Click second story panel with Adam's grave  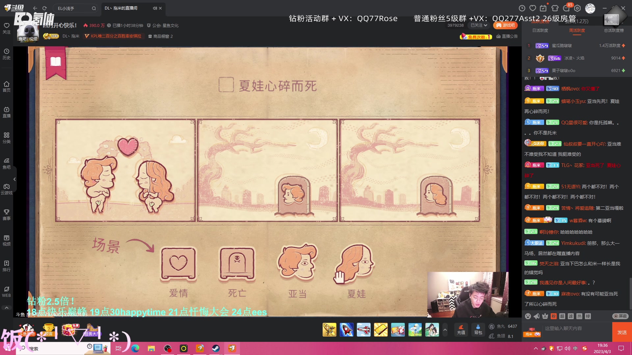tap(267, 170)
